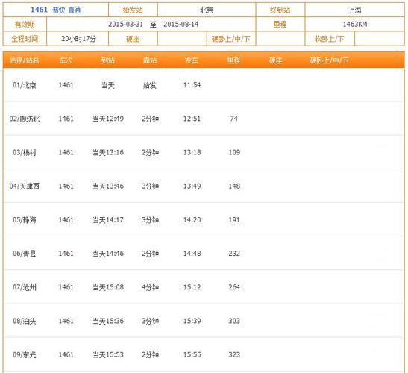This screenshot has height=373, width=408.
Task: Click the 发车 column header
Action: pos(192,60)
